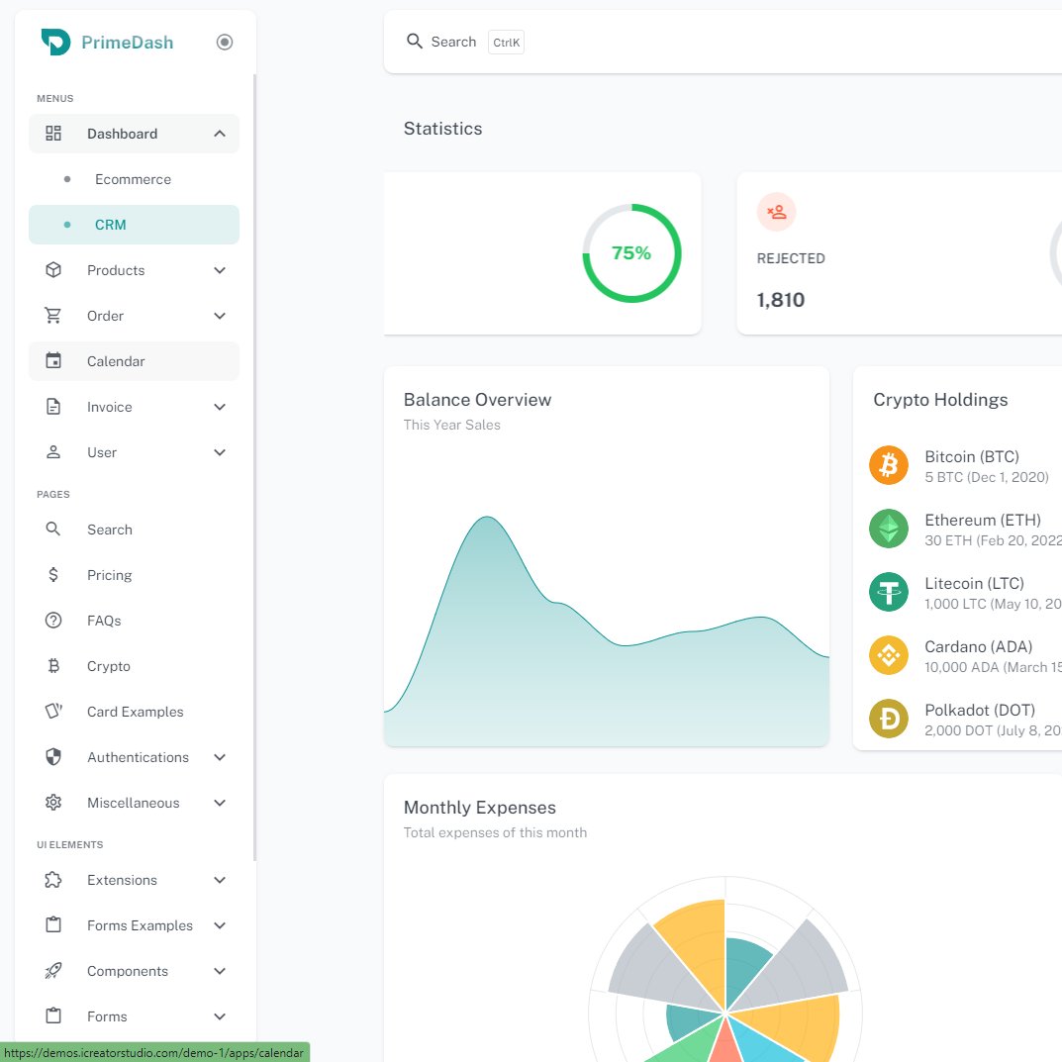Viewport: 1062px width, 1062px height.
Task: Click the Order shopping cart icon
Action: pos(53,316)
